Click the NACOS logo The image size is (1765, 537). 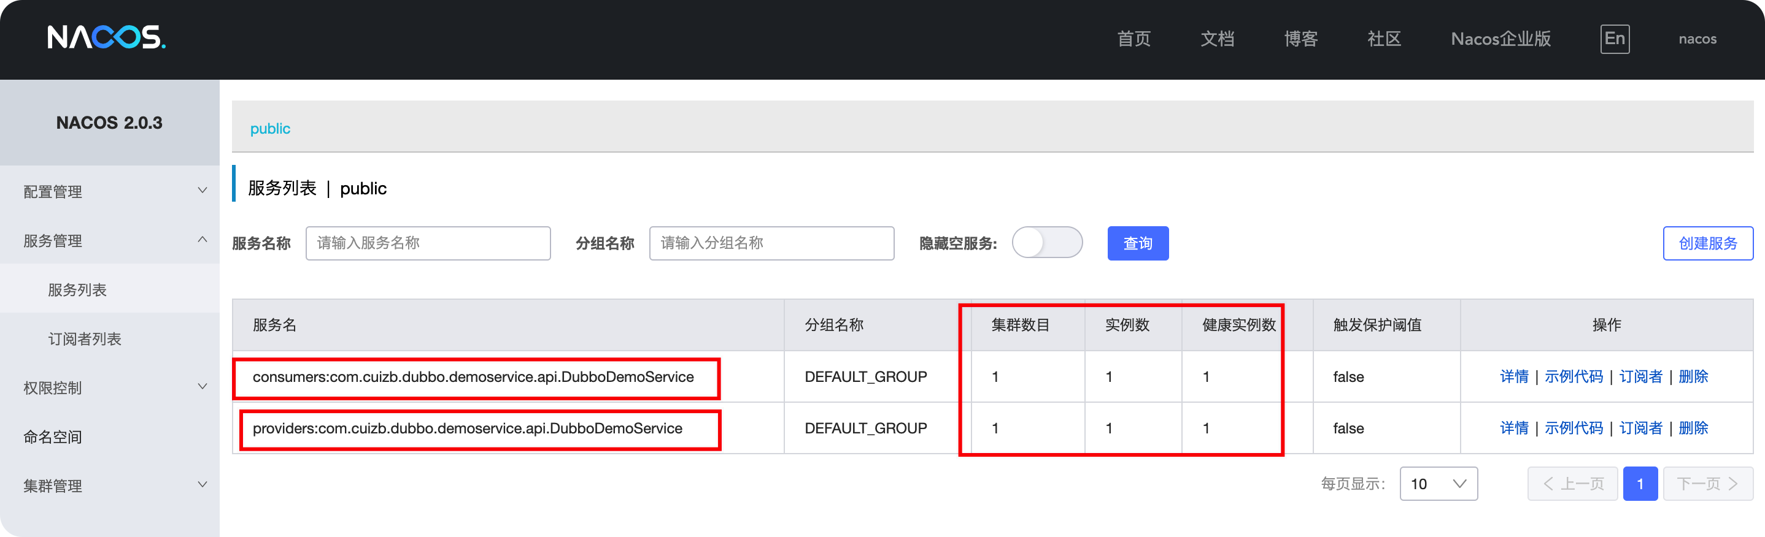coord(106,37)
